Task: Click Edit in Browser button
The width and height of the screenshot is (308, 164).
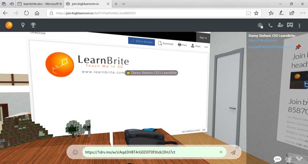Action: [x=141, y=41]
